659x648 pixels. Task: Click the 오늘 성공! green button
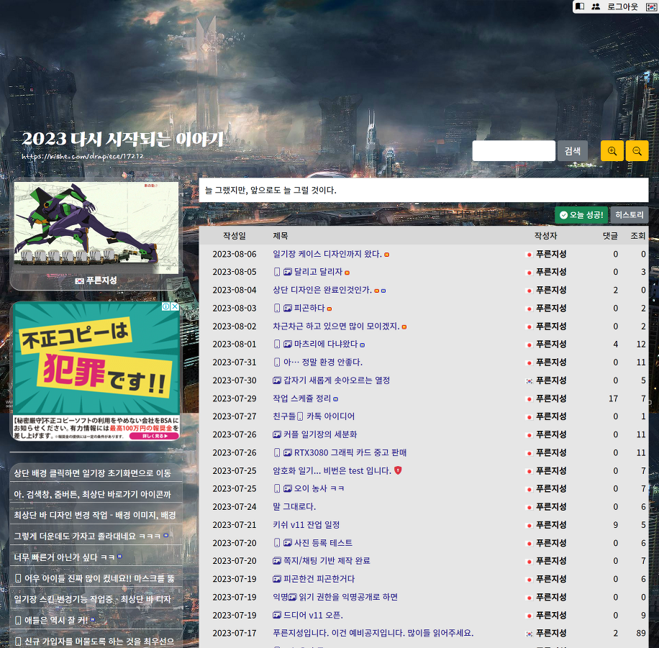[581, 214]
